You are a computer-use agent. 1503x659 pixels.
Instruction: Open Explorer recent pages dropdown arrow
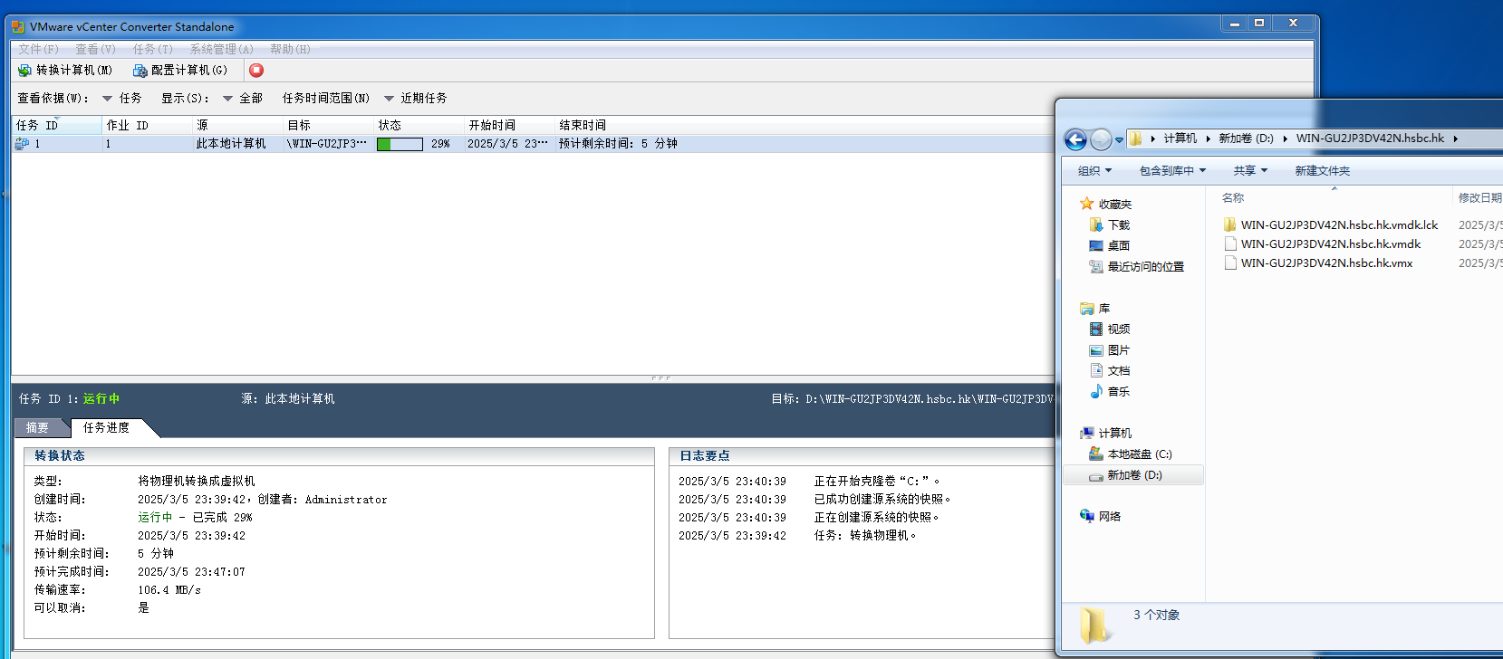coord(1119,139)
